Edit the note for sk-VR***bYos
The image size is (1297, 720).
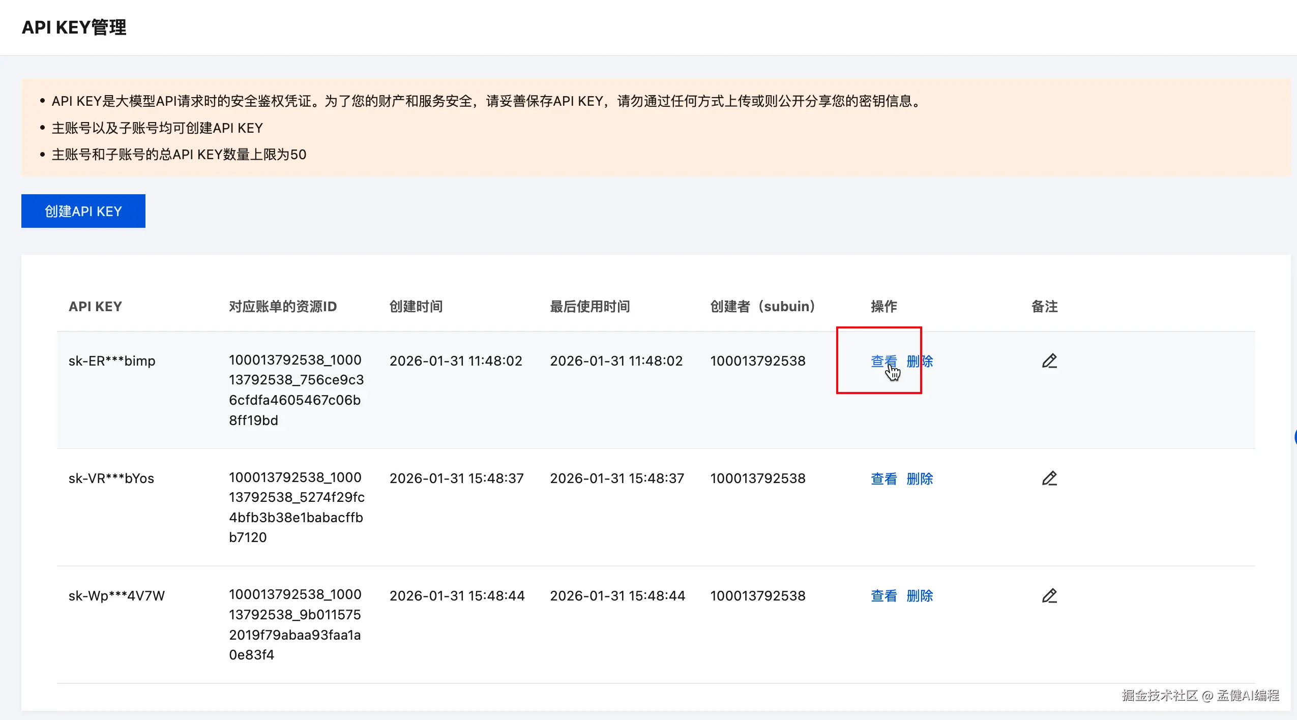coord(1049,478)
